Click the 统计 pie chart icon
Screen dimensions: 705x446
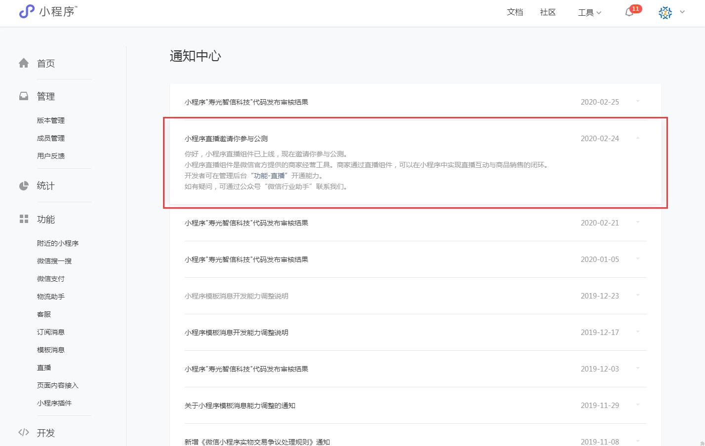(24, 186)
